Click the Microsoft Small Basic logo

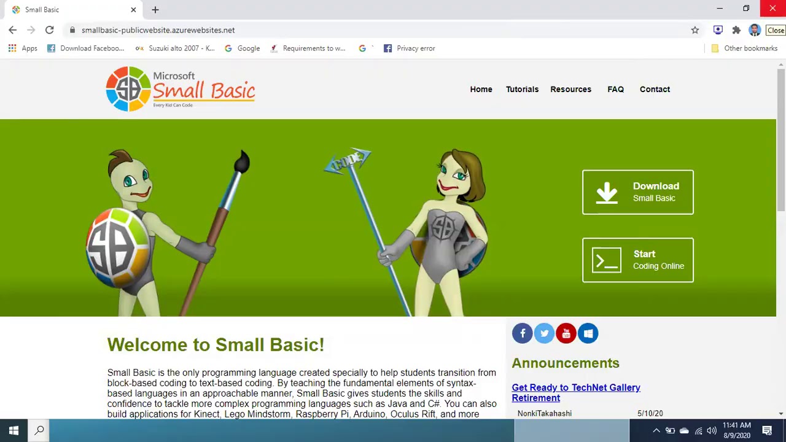click(x=180, y=90)
